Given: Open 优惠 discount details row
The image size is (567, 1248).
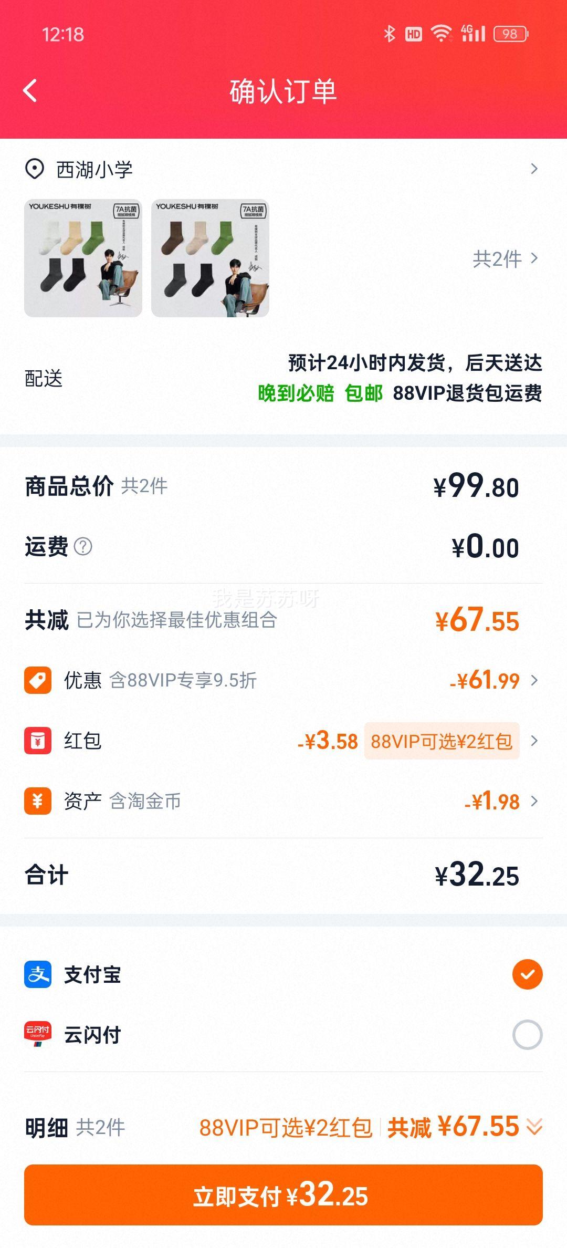Looking at the screenshot, I should tap(283, 680).
